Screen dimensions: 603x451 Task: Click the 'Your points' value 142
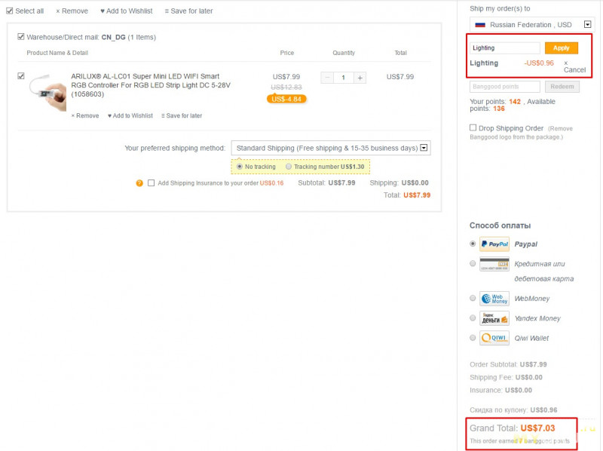(515, 102)
